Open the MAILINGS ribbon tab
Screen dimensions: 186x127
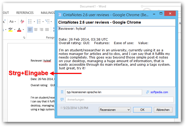point(48,13)
